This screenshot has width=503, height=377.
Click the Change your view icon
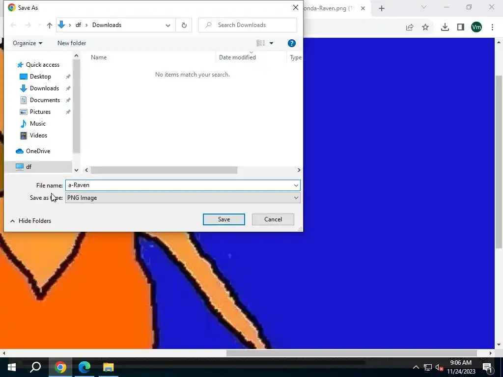point(261,43)
